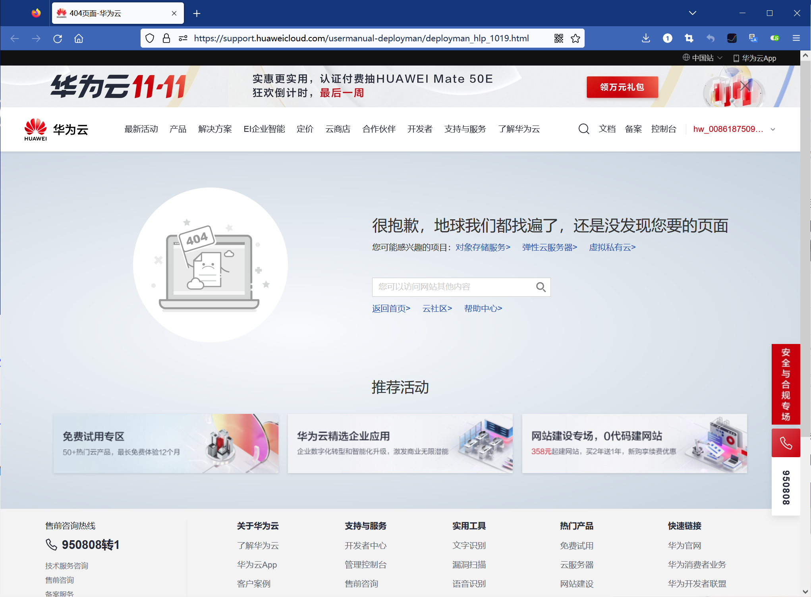This screenshot has width=811, height=597.
Task: Toggle the undo-restore extension in toolbar
Action: [711, 38]
